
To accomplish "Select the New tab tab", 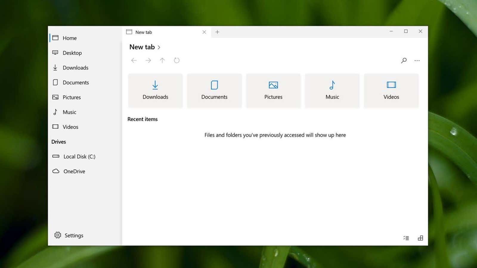I will coord(166,32).
